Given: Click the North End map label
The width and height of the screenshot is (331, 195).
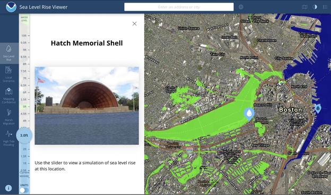Looking at the screenshot, I should tap(299, 87).
